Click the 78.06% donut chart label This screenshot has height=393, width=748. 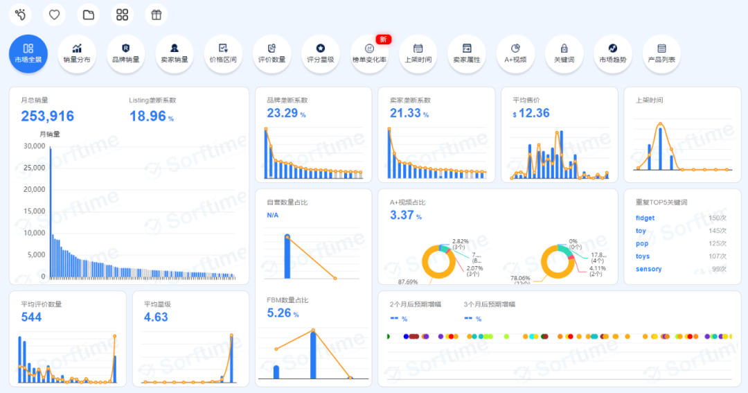tap(520, 278)
